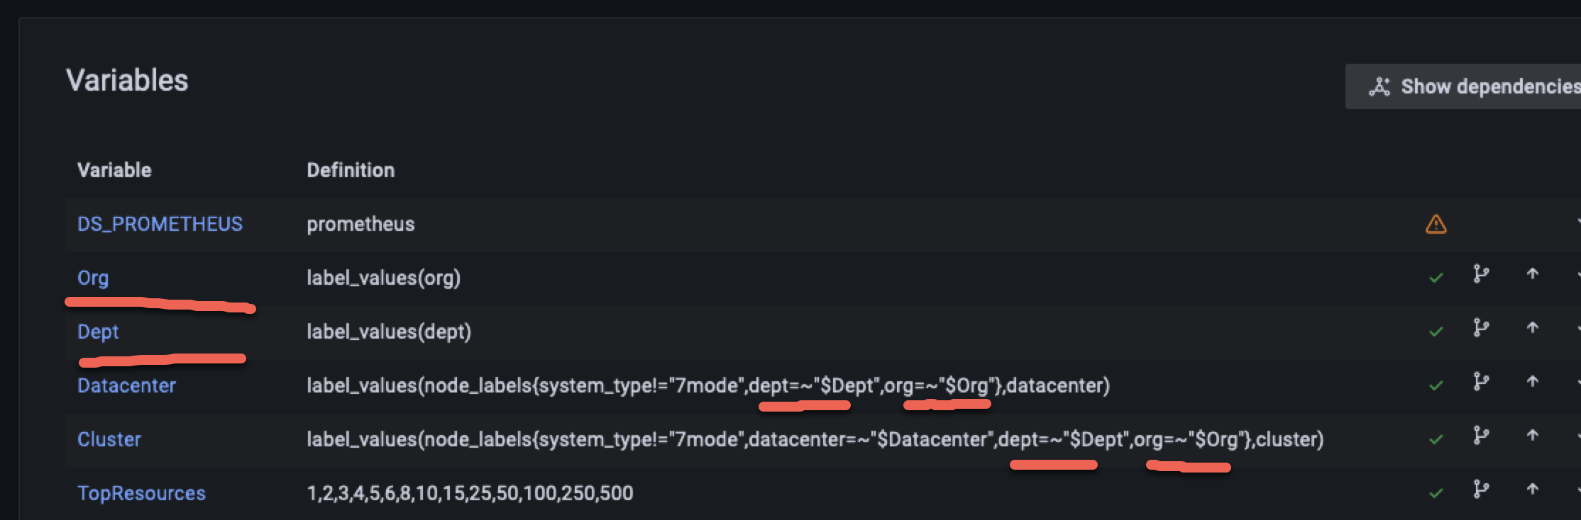
Task: Show dependencies icon for Dept variable
Action: point(1481,328)
